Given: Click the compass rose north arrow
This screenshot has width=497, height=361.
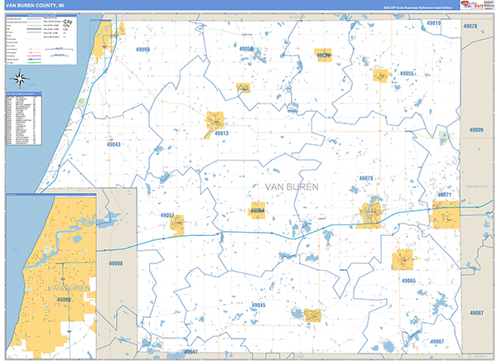Looking at the screenshot, I should click(x=22, y=80).
